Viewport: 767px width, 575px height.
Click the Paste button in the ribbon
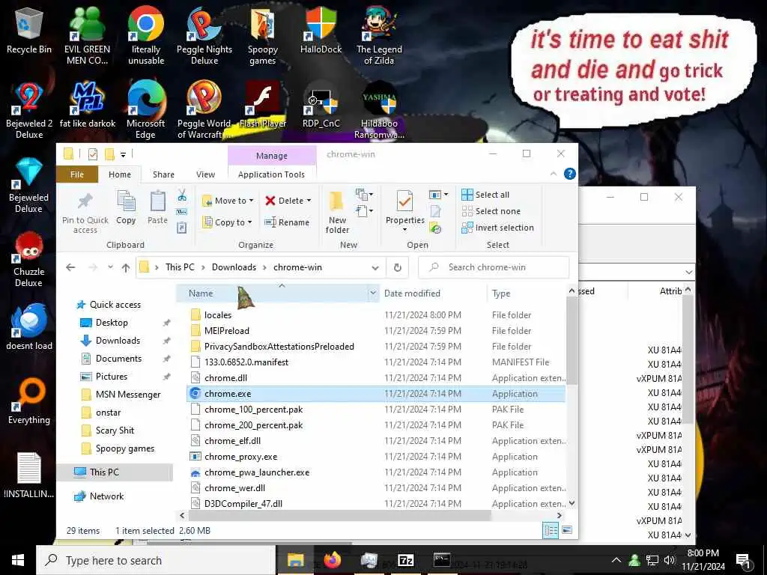(157, 208)
